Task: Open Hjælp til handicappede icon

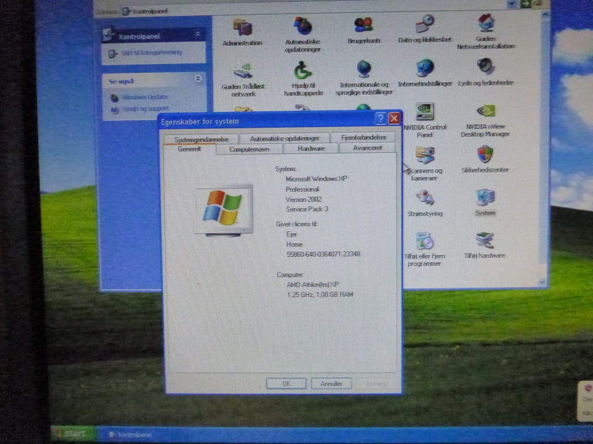Action: tap(303, 80)
